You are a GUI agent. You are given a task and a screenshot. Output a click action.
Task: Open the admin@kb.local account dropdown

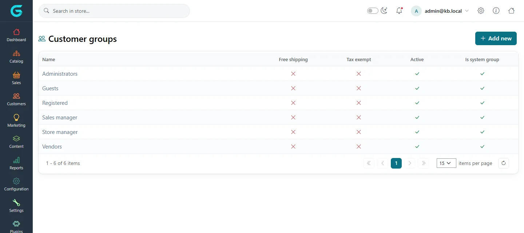point(440,11)
